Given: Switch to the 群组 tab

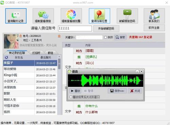Looking at the screenshot, I should pos(51,53).
